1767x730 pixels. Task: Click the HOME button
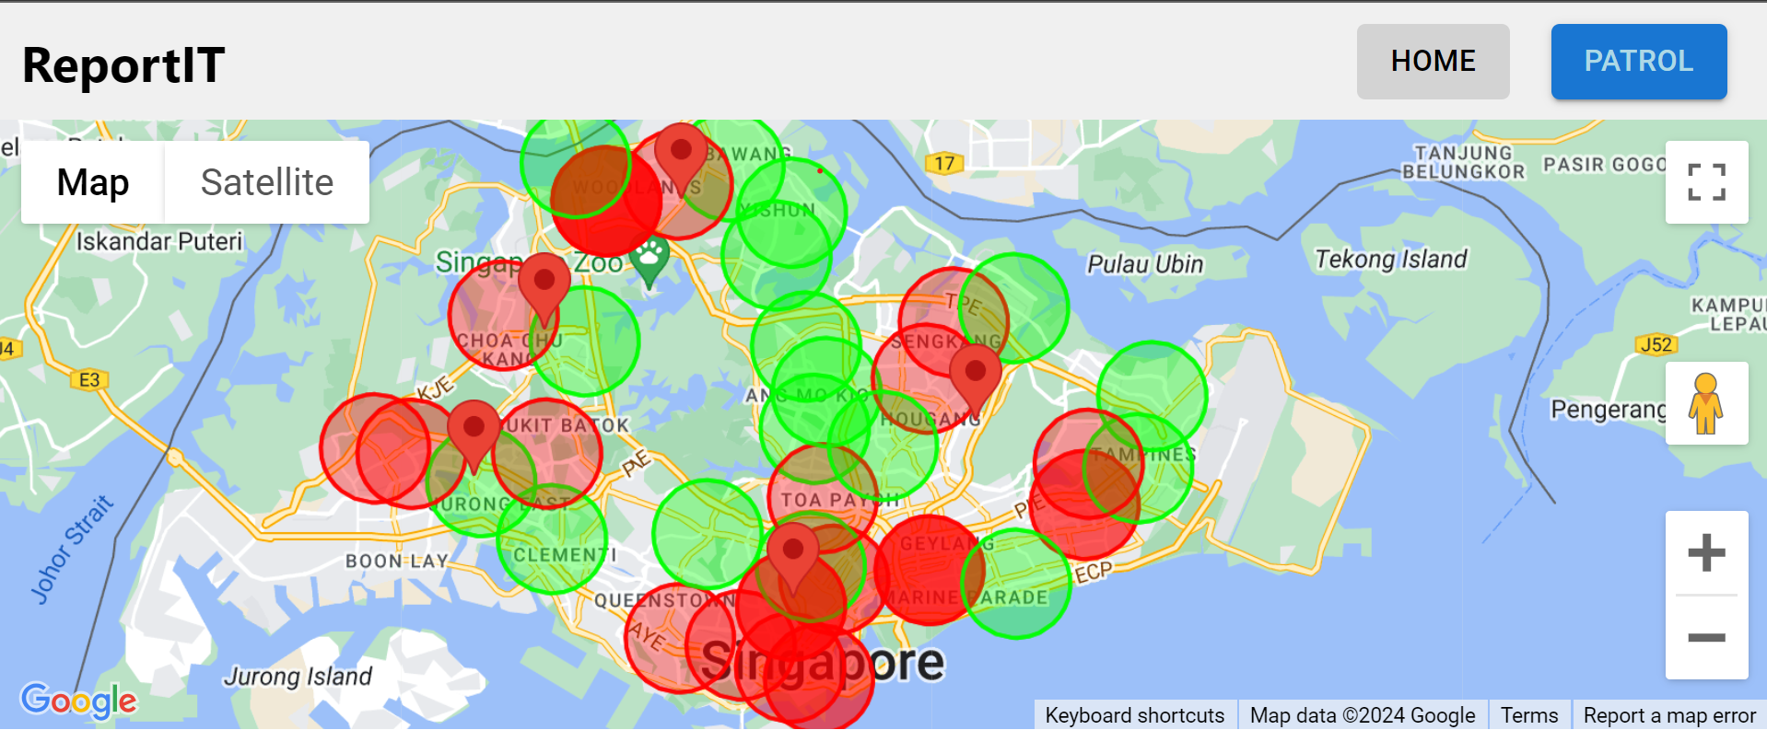[1433, 62]
